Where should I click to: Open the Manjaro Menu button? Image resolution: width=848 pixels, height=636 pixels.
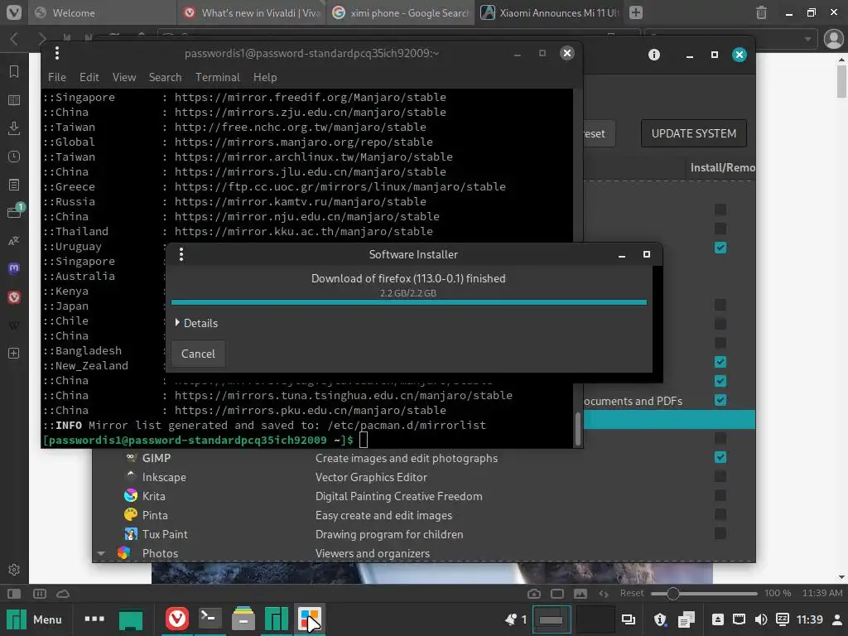34,619
